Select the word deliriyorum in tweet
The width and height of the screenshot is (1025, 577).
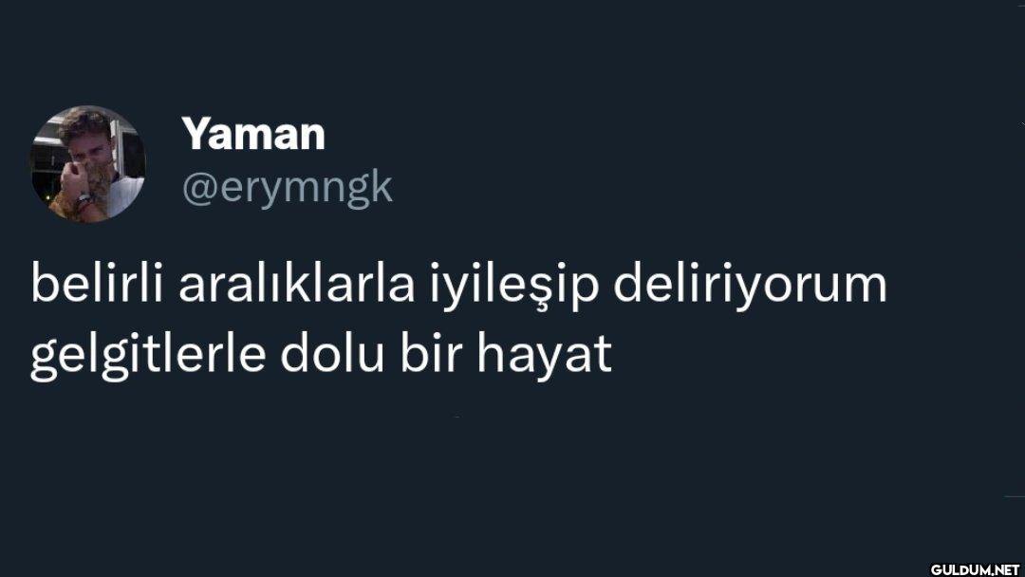750,286
